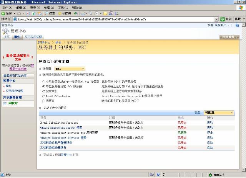Click the trusted sites green status icon
The width and height of the screenshot is (246, 178).
[x=210, y=175]
